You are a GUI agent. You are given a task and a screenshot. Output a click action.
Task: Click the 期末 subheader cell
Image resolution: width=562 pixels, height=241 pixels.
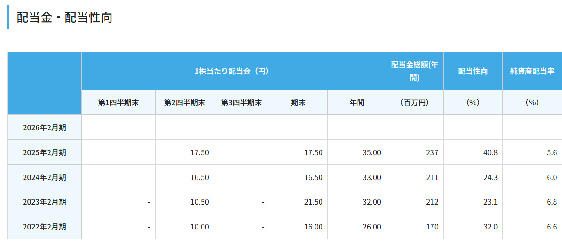(298, 102)
